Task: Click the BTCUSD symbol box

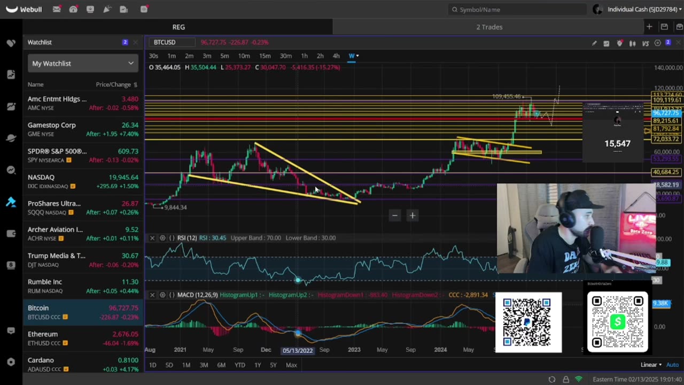Action: (x=172, y=42)
